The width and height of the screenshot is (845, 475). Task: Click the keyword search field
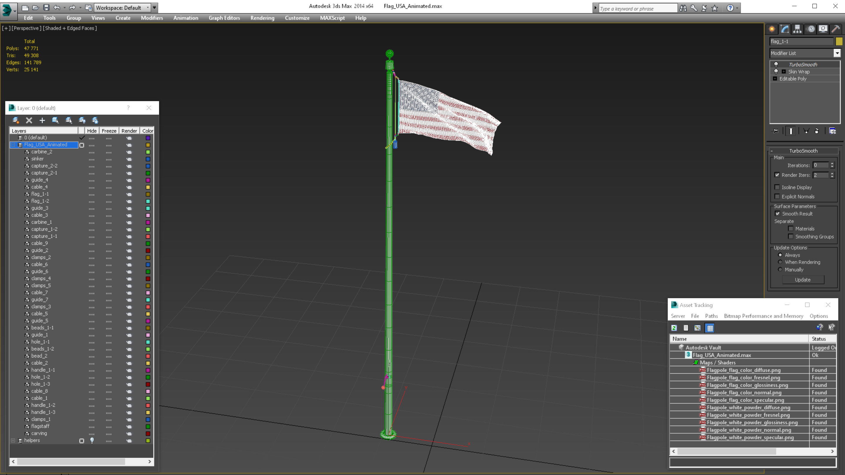(638, 9)
